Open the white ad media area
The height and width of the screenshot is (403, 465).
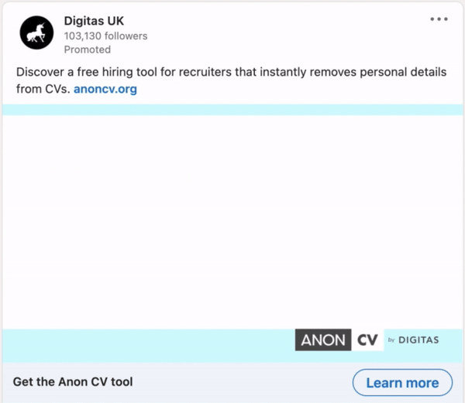[x=232, y=220]
